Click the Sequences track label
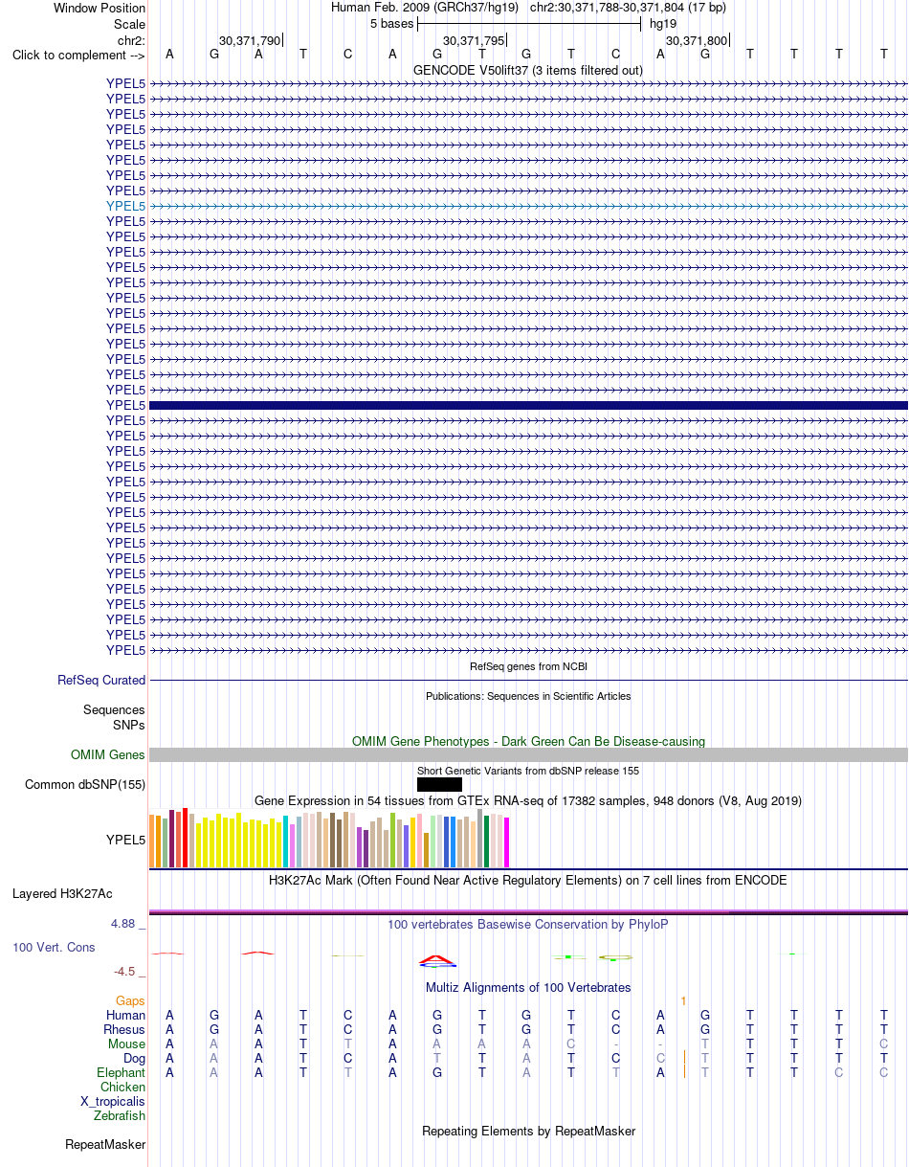 114,710
